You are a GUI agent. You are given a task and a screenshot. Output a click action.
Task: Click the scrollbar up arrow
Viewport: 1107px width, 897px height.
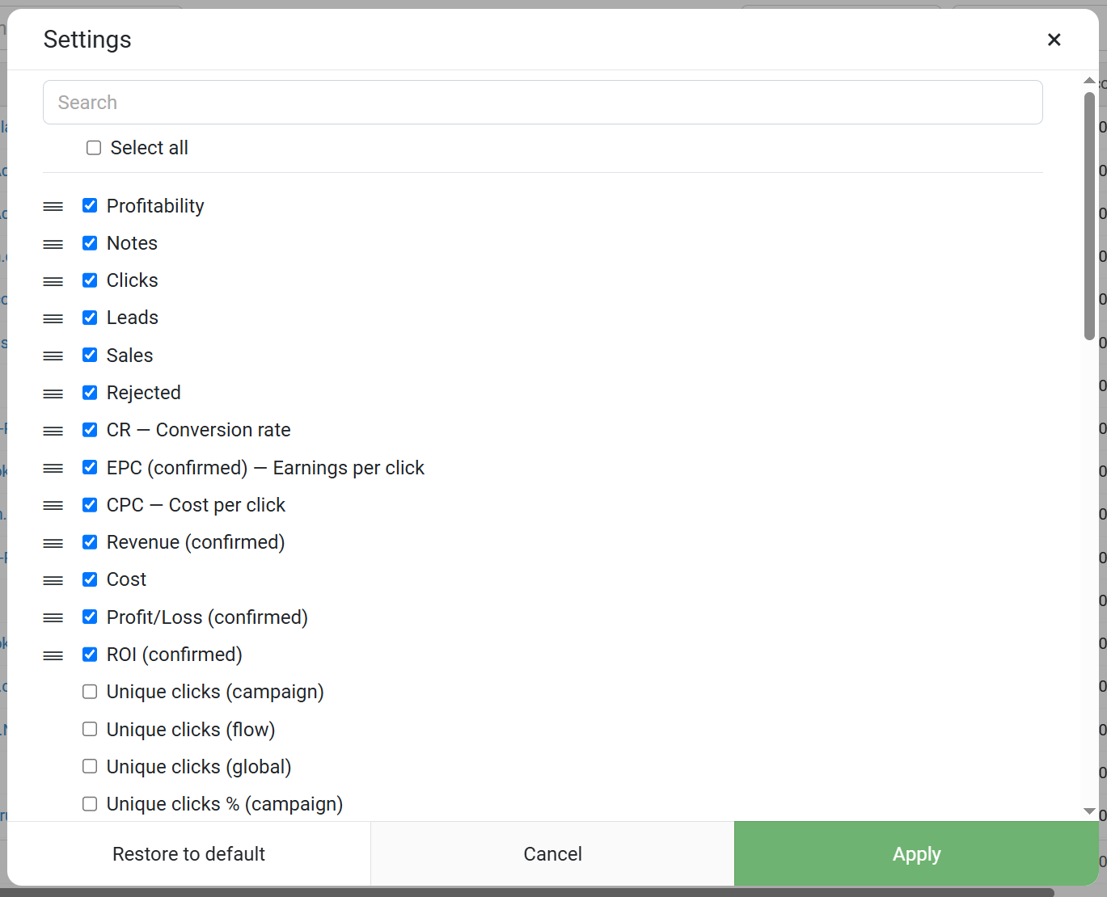pyautogui.click(x=1089, y=81)
